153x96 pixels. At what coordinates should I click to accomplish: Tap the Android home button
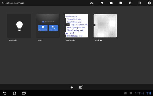coord(14,93)
